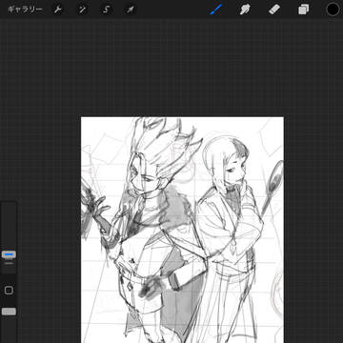This screenshot has height=343, width=343.
Task: Adjust the brush opacity slider handle
Action: click(x=9, y=312)
